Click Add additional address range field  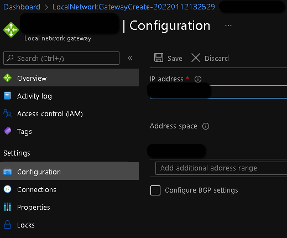pyautogui.click(x=221, y=168)
